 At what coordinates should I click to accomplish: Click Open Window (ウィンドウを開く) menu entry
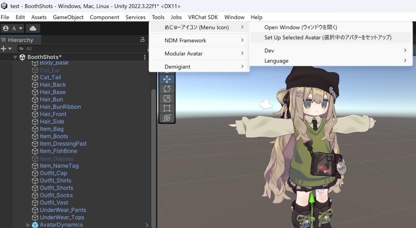pyautogui.click(x=331, y=27)
